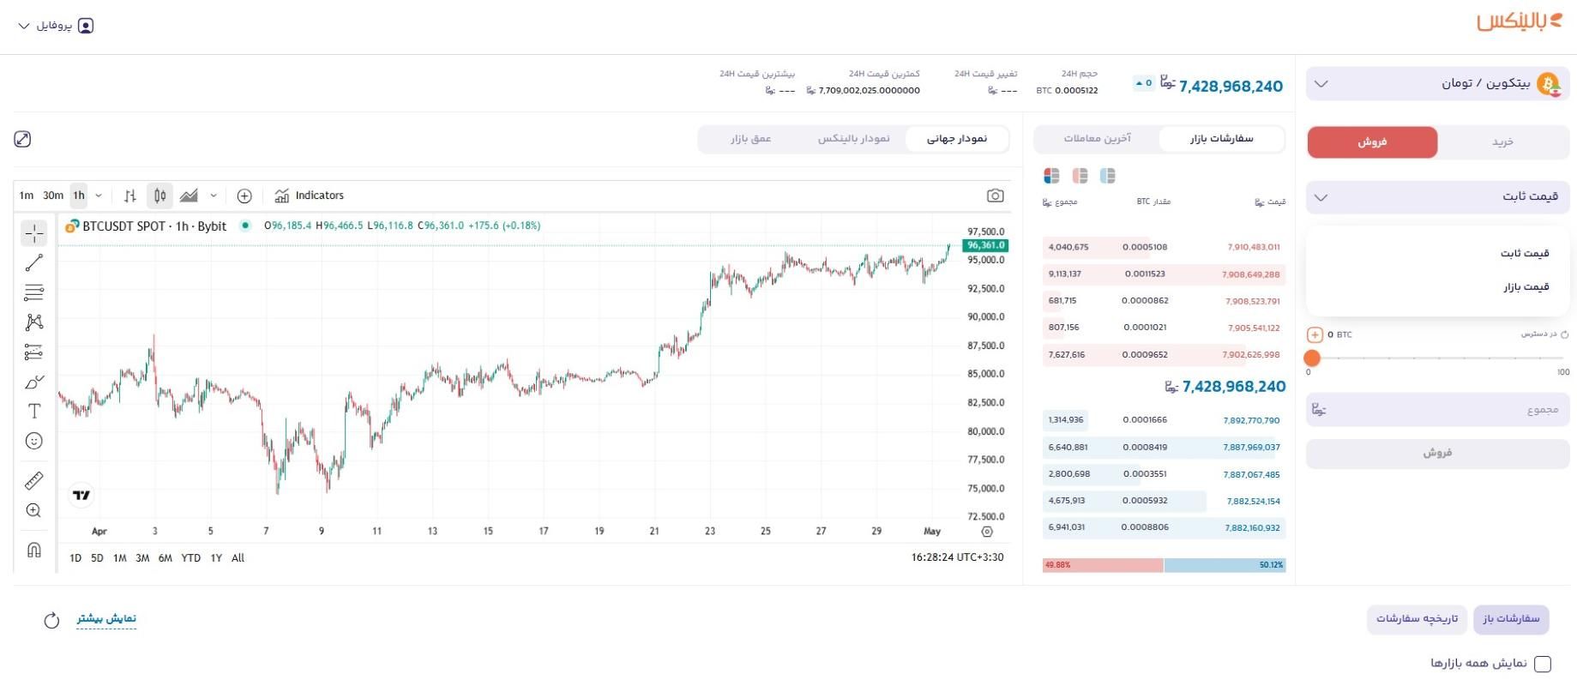Image resolution: width=1577 pixels, height=686 pixels.
Task: Choose قیمت بازار from order type list
Action: pyautogui.click(x=1526, y=286)
